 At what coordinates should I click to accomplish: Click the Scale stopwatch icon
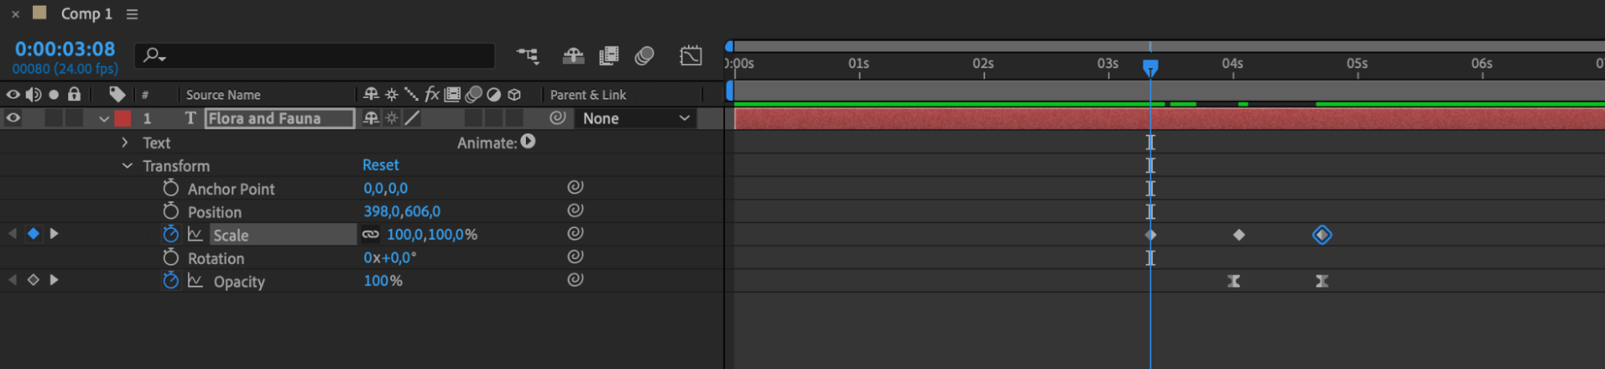(x=170, y=234)
